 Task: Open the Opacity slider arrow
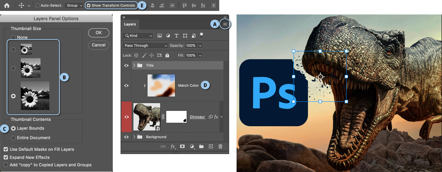200,45
